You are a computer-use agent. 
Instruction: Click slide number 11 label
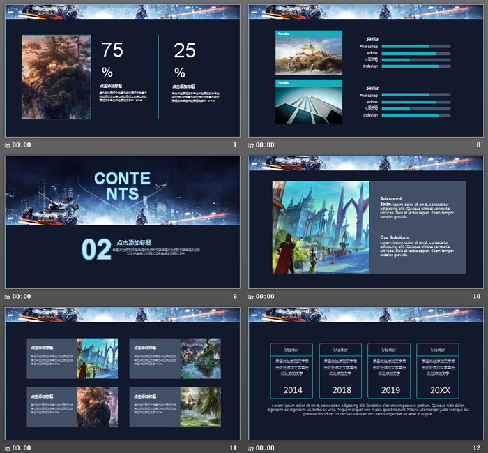234,447
